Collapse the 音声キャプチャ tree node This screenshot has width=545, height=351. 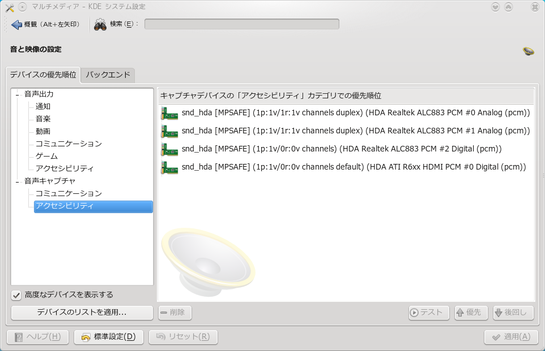17,181
